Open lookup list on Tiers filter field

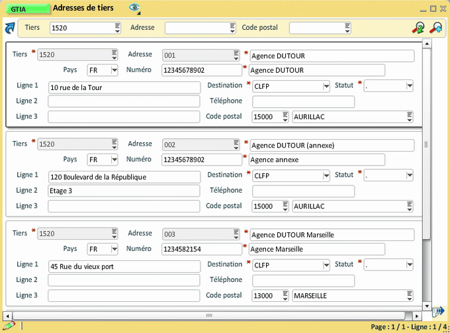pos(117,28)
